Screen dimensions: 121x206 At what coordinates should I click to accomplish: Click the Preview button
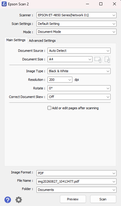pyautogui.click(x=73, y=199)
